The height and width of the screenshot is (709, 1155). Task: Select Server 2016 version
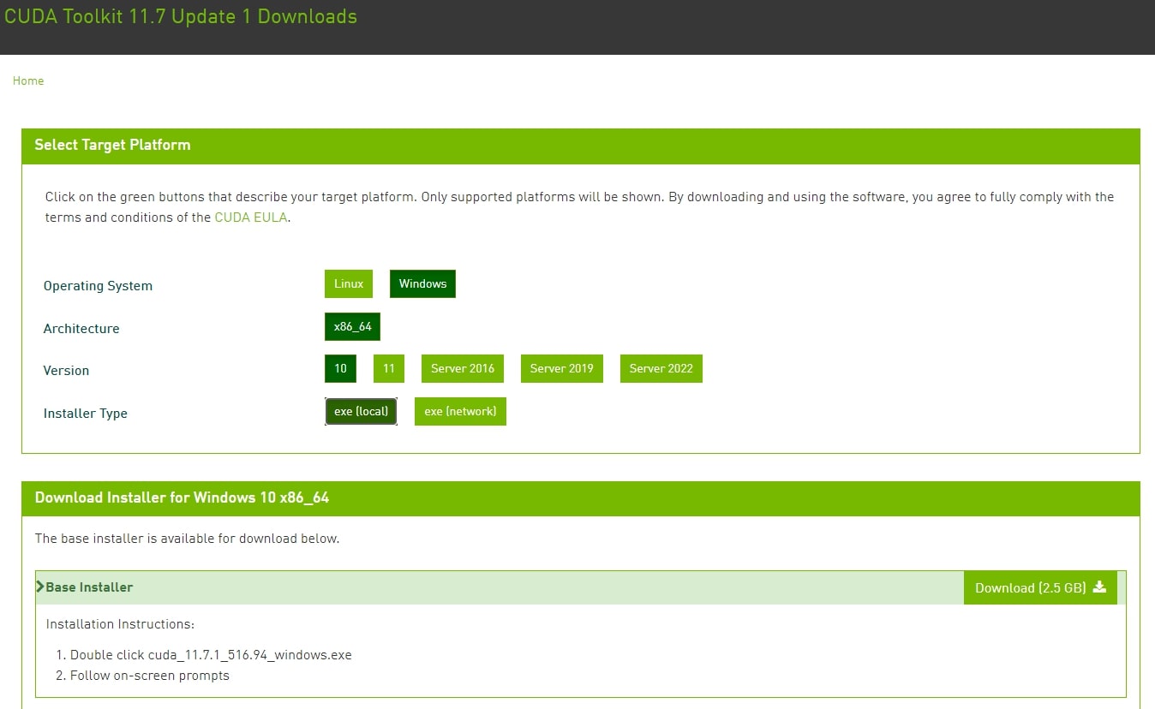tap(463, 369)
